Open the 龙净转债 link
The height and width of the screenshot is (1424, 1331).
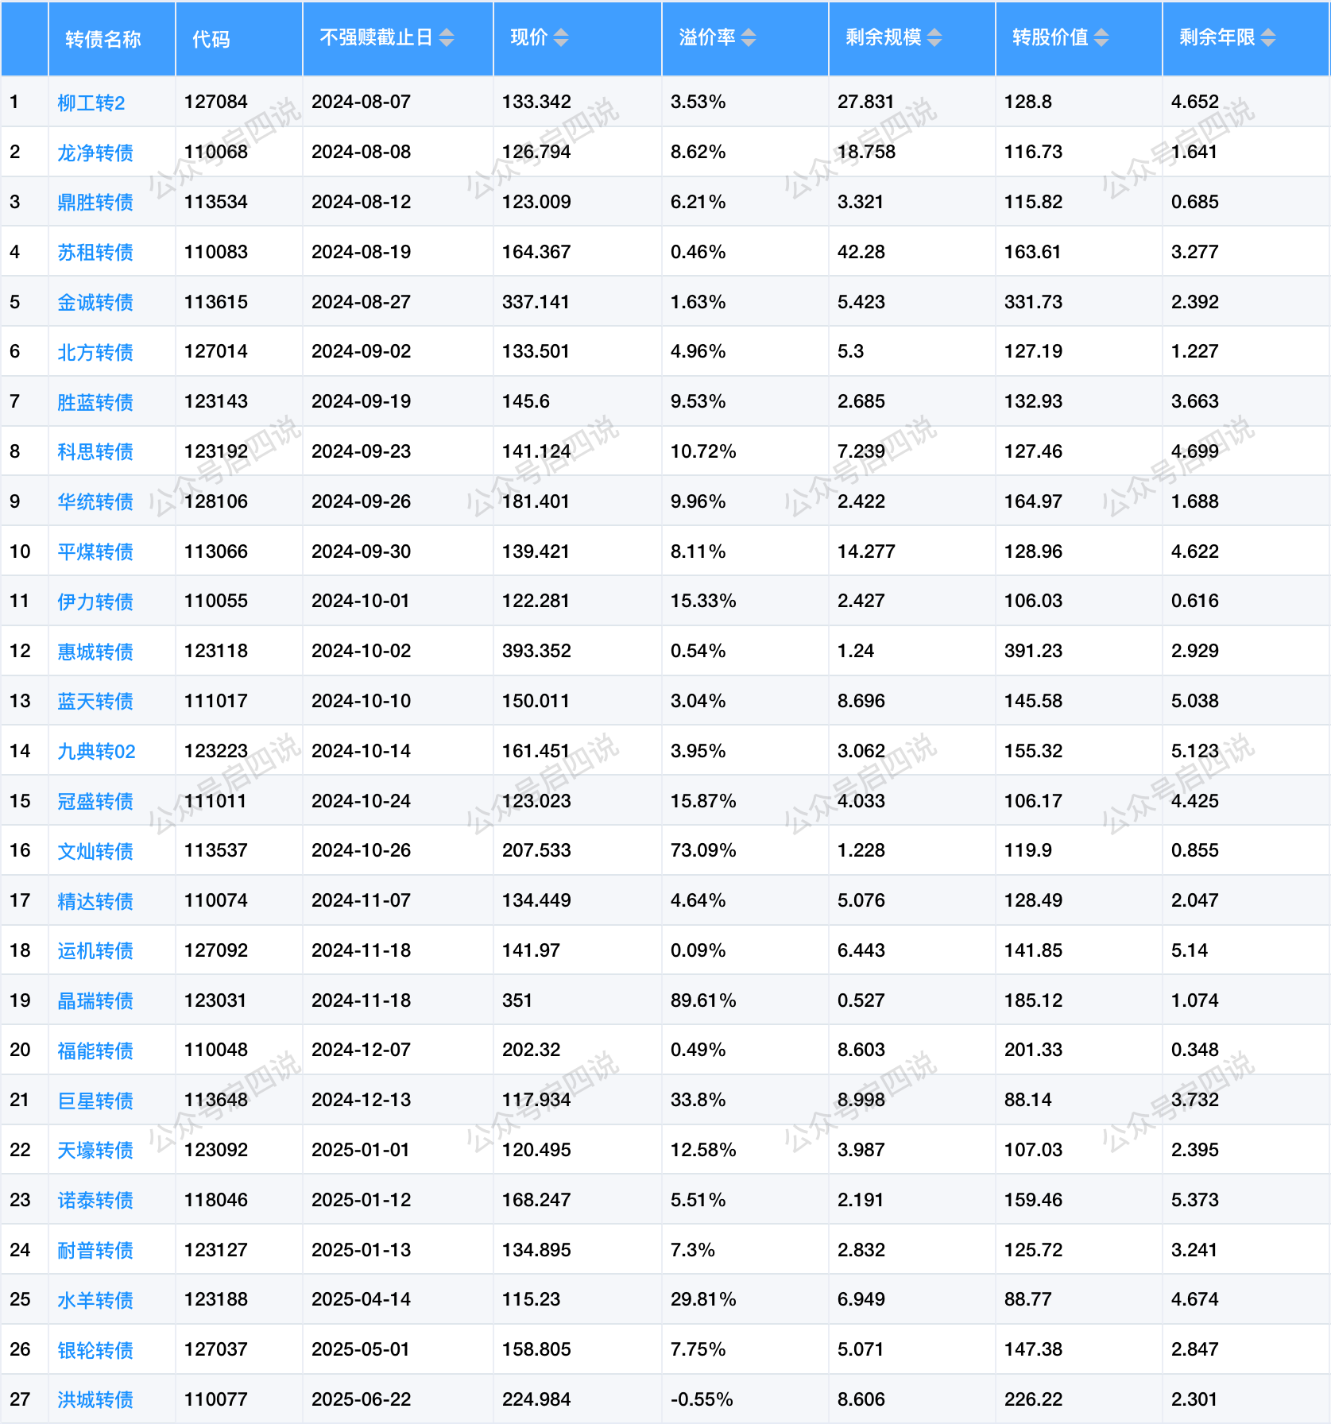pyautogui.click(x=95, y=153)
